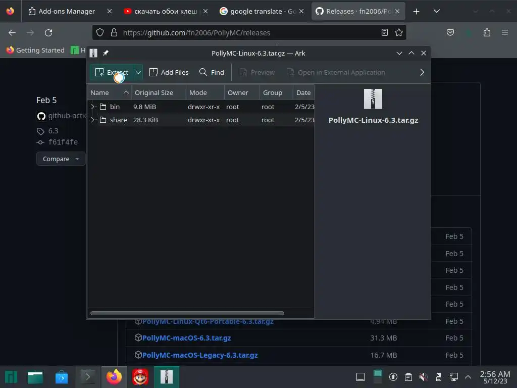Click the tracking protection shield icon
This screenshot has width=517, height=388.
coord(100,32)
